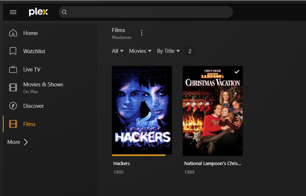
Task: Open Films library three-dot options menu
Action: 142,33
